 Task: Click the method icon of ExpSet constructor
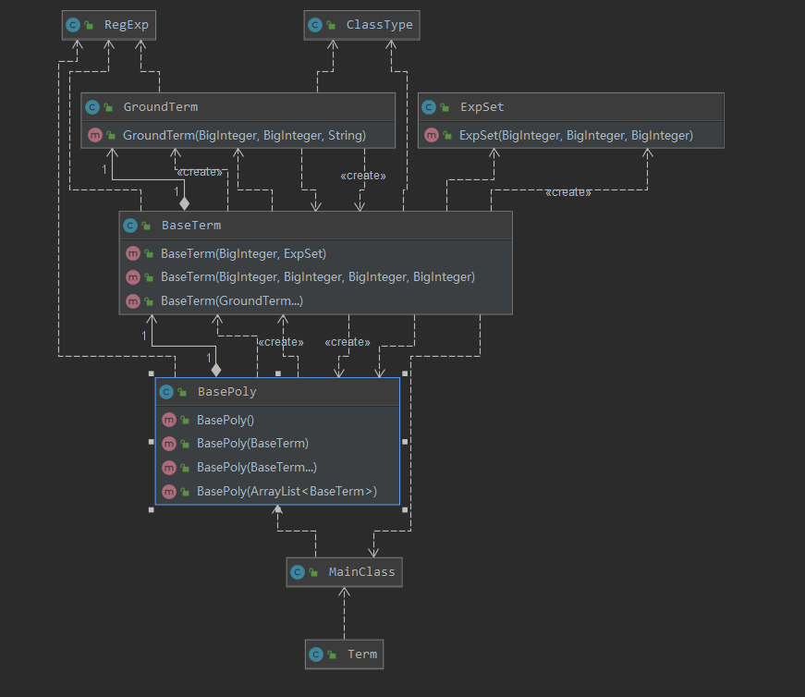click(x=432, y=135)
